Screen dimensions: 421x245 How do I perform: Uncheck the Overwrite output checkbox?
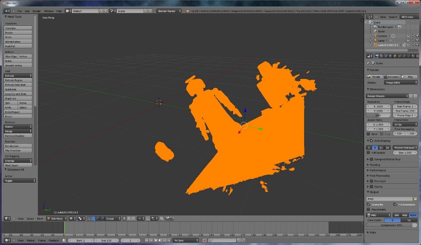[x=368, y=204]
